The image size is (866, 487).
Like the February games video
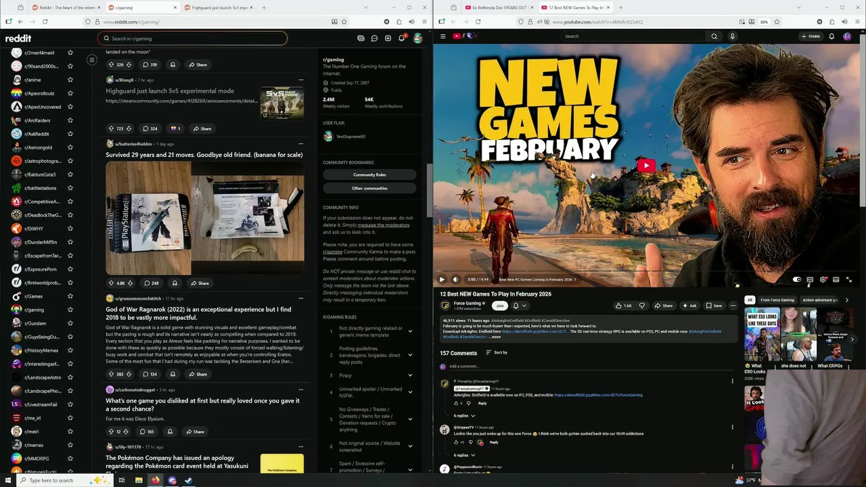[624, 306]
